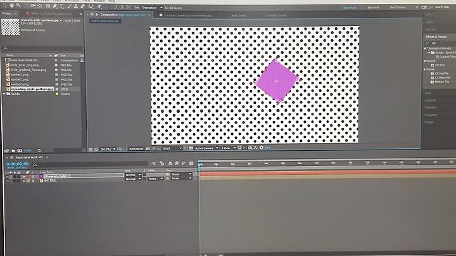Open the resolution (Full) dropdown
The height and width of the screenshot is (256, 456).
click(172, 148)
